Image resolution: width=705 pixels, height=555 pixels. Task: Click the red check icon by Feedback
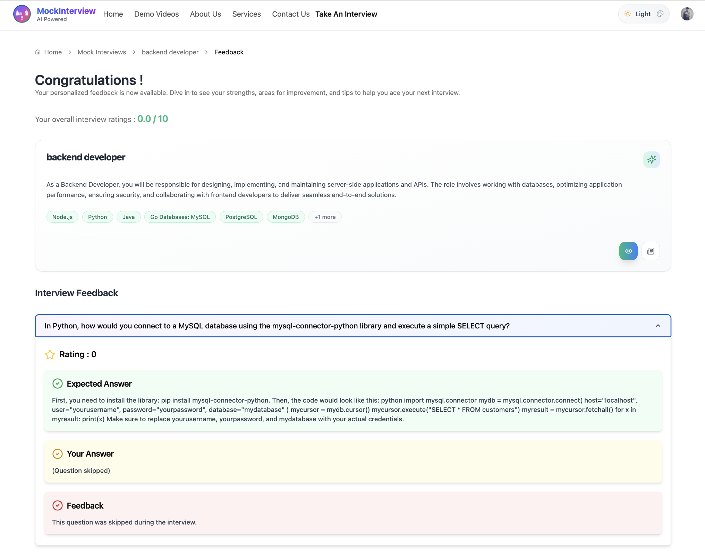click(57, 505)
